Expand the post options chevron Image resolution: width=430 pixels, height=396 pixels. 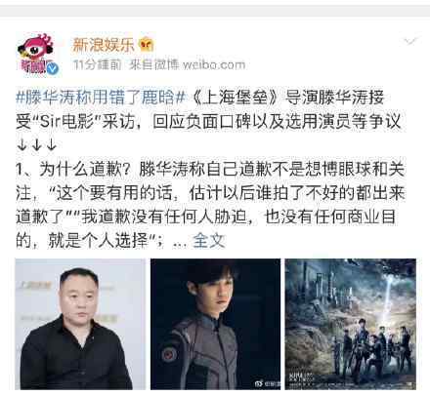click(x=410, y=41)
